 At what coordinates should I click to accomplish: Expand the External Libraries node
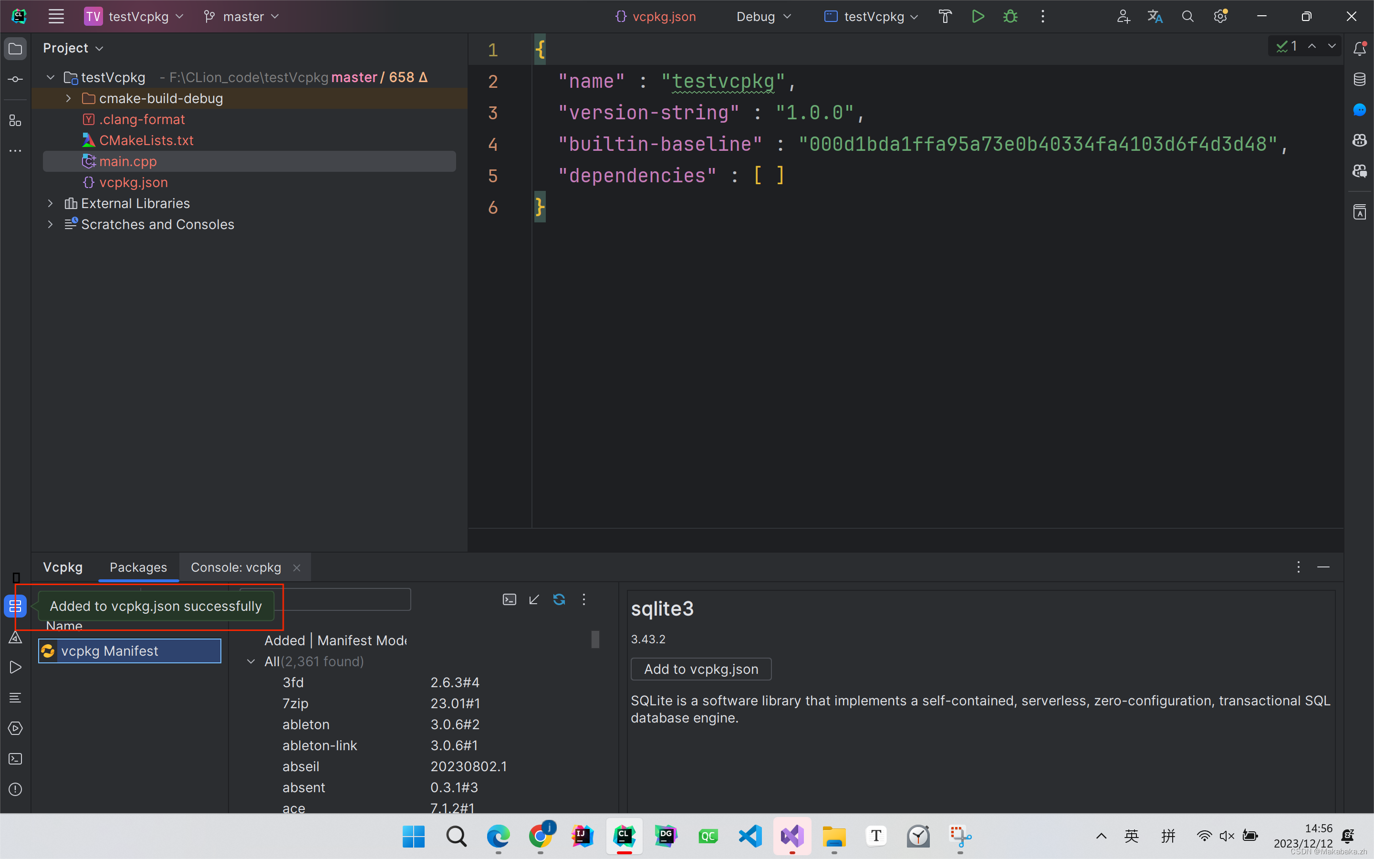pos(50,203)
